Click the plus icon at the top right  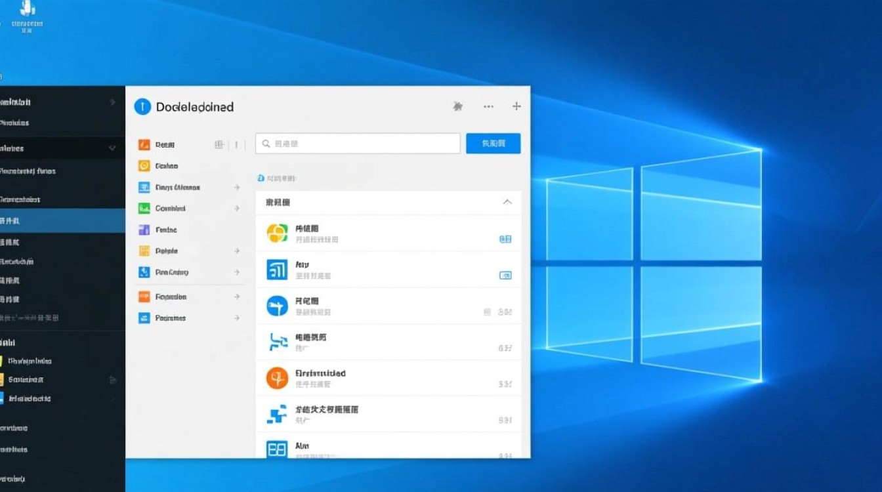click(516, 106)
